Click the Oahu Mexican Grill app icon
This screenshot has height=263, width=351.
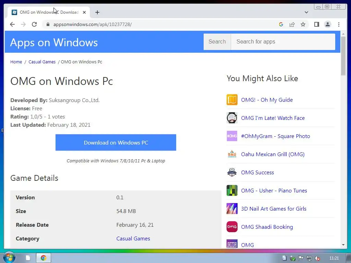[x=232, y=154]
